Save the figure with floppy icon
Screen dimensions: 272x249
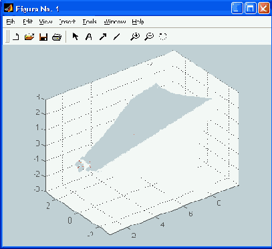[43, 37]
